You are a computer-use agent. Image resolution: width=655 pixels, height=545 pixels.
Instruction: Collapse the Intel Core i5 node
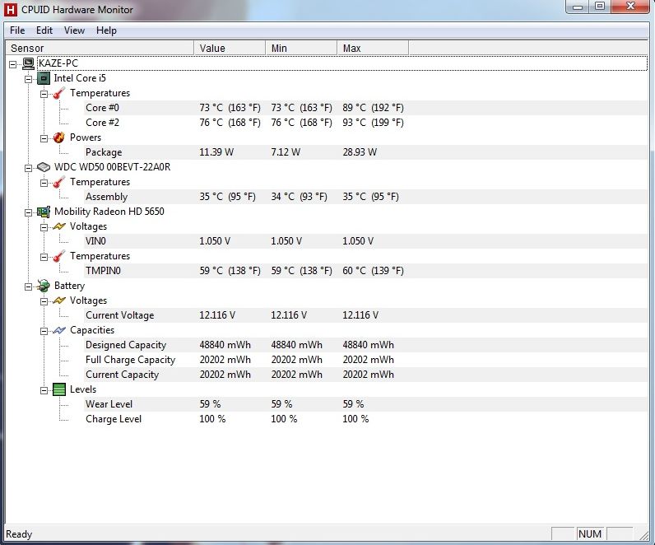28,79
